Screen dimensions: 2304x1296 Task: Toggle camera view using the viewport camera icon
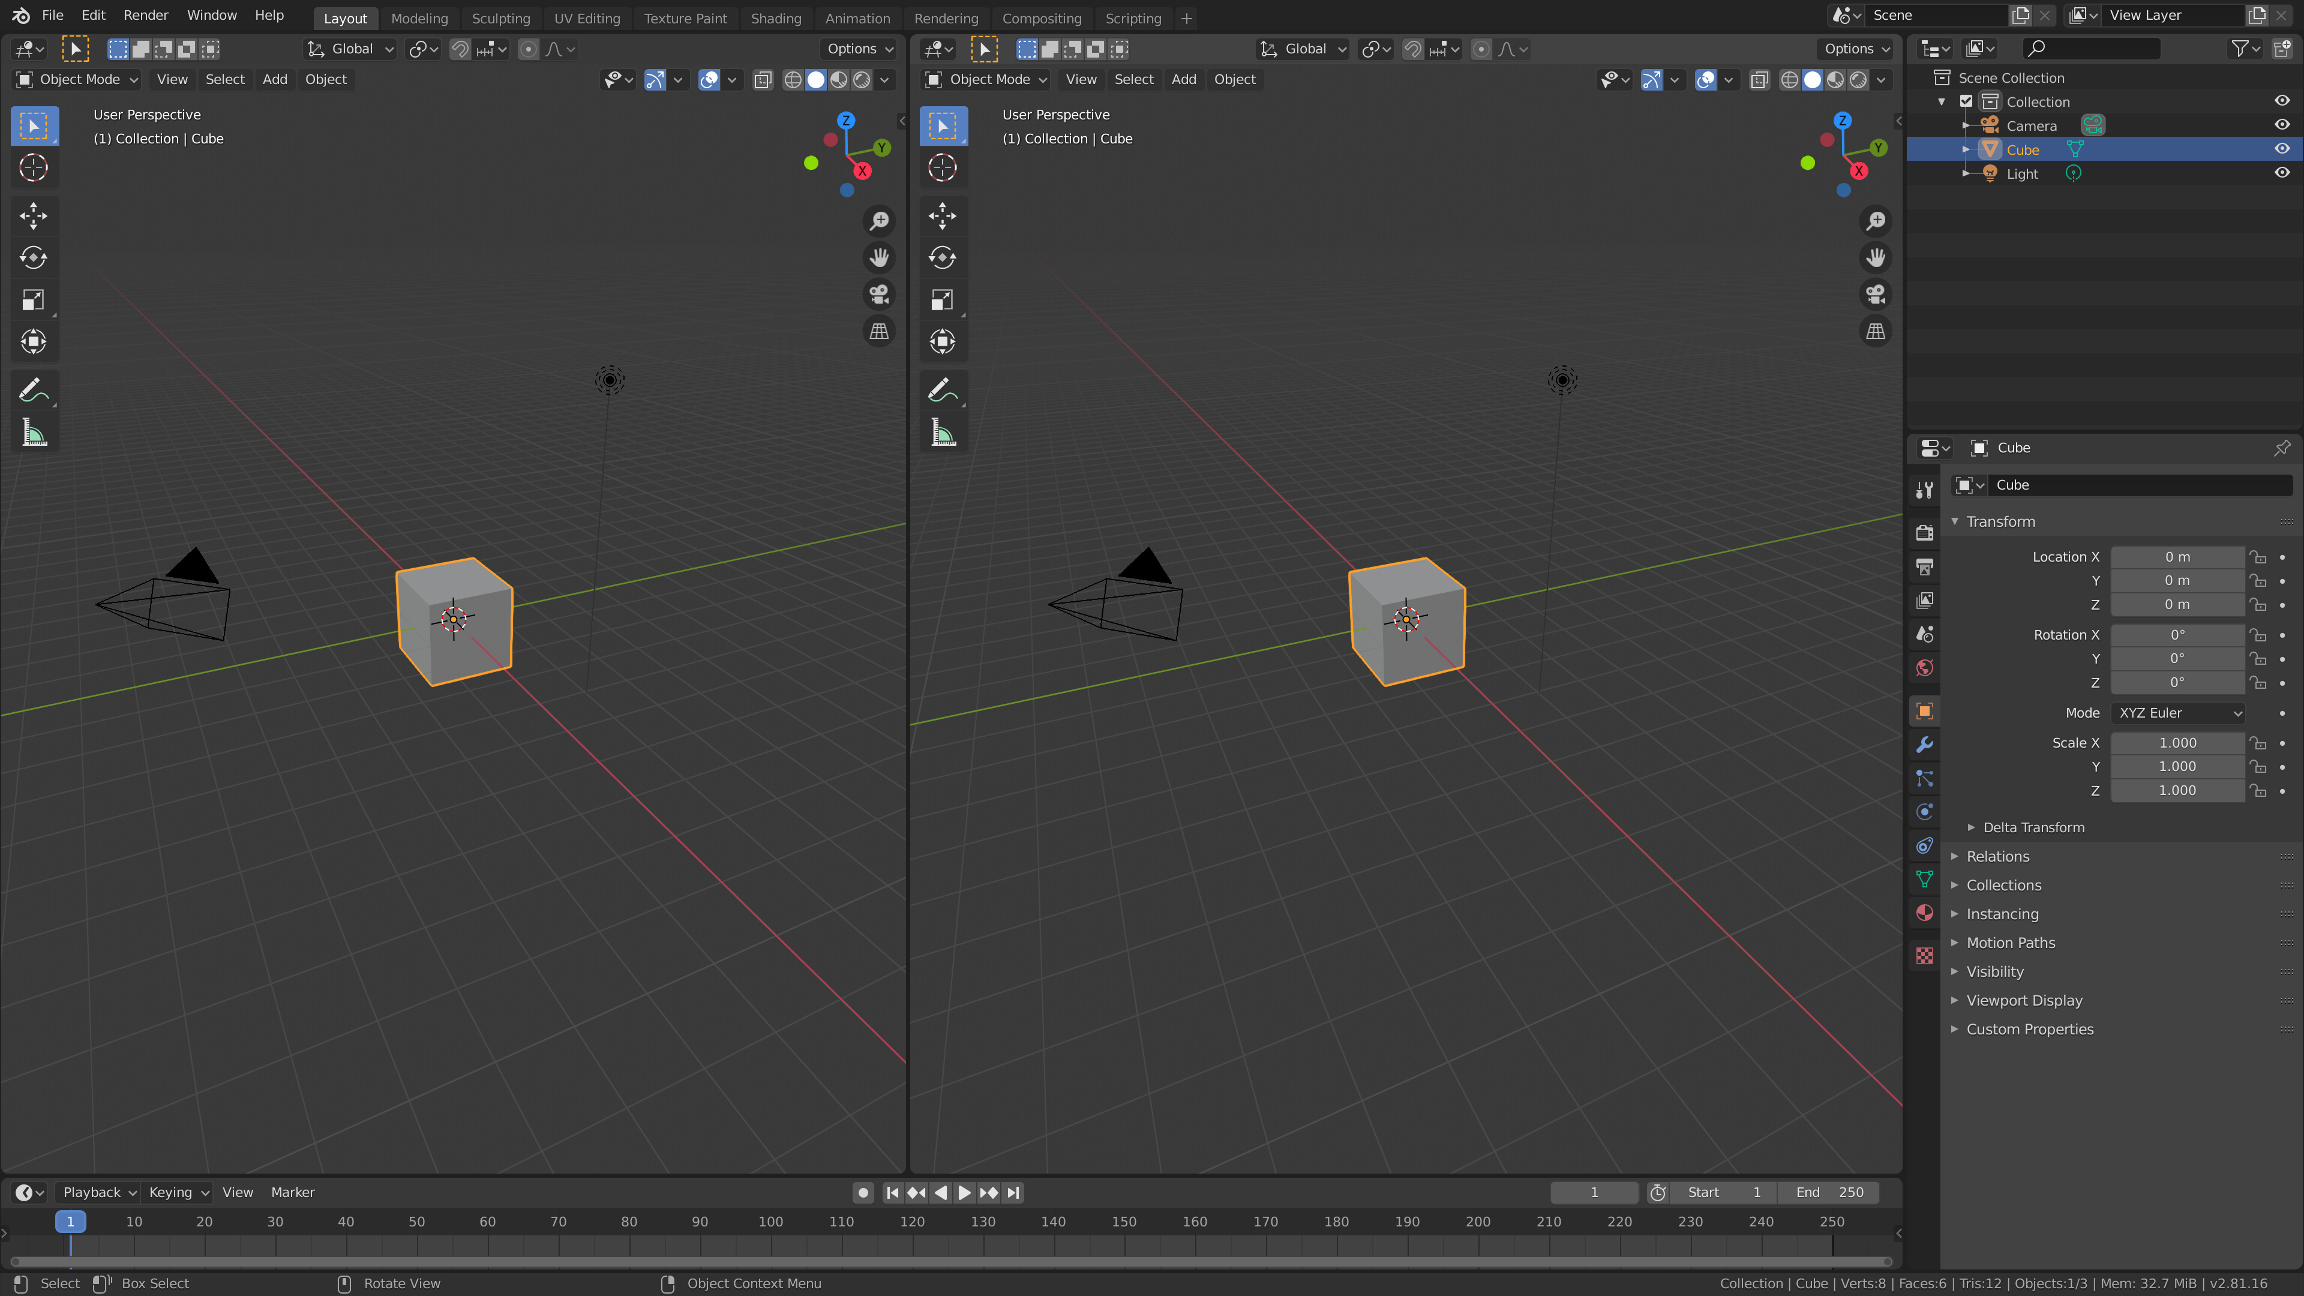coord(879,294)
